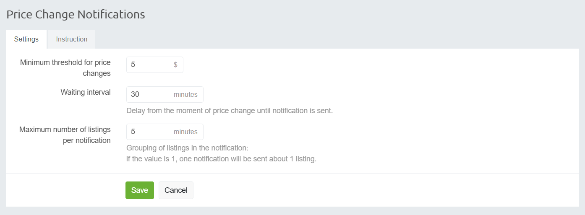Click the Maximum number of listings label
This screenshot has width=585, height=215.
65,135
